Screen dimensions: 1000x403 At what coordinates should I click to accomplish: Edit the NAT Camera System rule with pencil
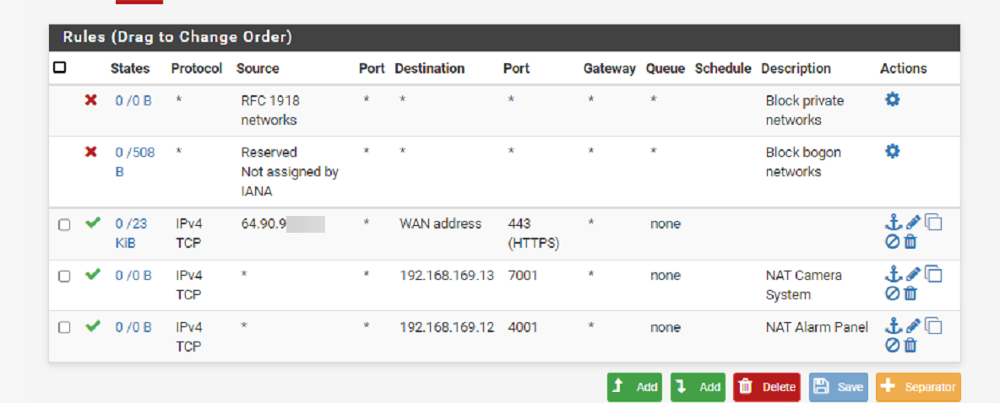913,274
